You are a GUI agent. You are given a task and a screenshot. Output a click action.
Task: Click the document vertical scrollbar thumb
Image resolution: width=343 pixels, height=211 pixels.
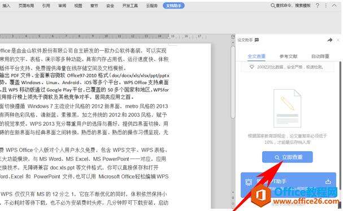click(x=233, y=82)
